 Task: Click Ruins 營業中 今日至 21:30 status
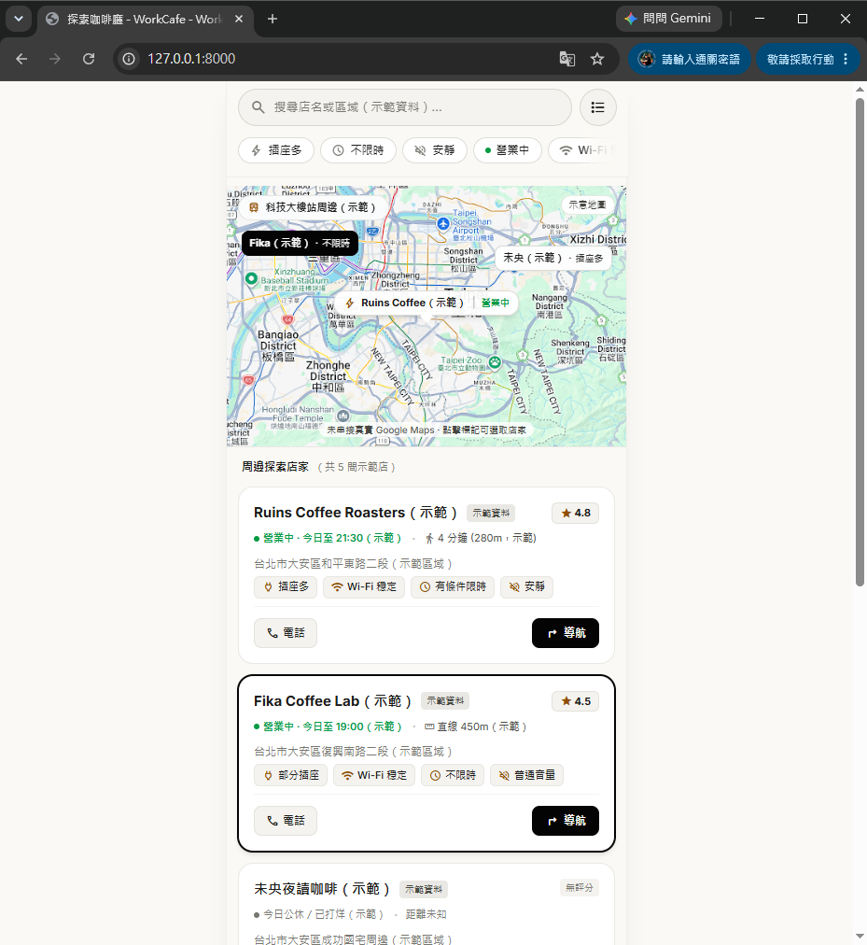coord(328,538)
